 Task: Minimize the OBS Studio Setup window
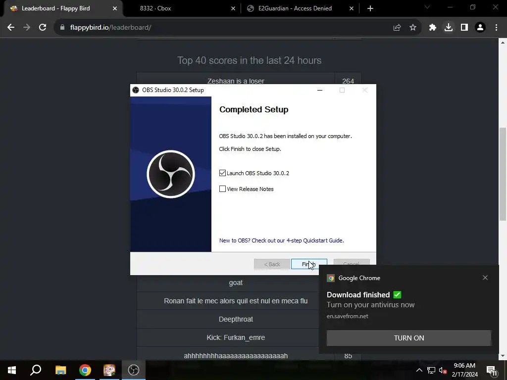pos(320,90)
